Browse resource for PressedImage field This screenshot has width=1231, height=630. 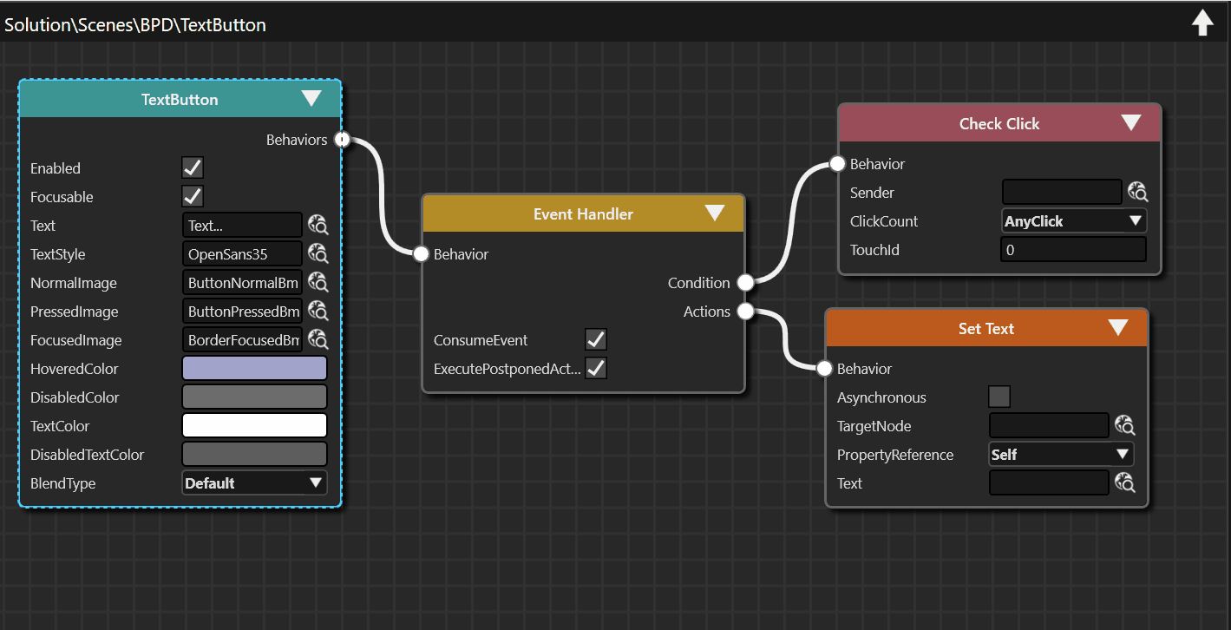(x=318, y=312)
